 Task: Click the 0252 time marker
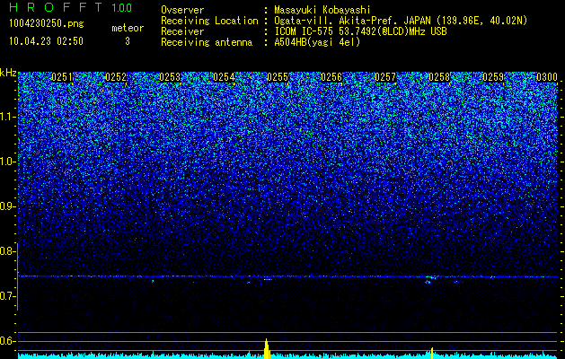click(x=116, y=77)
